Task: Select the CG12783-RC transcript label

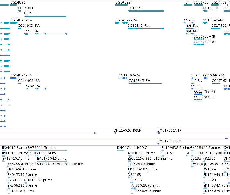Action: [204, 42]
